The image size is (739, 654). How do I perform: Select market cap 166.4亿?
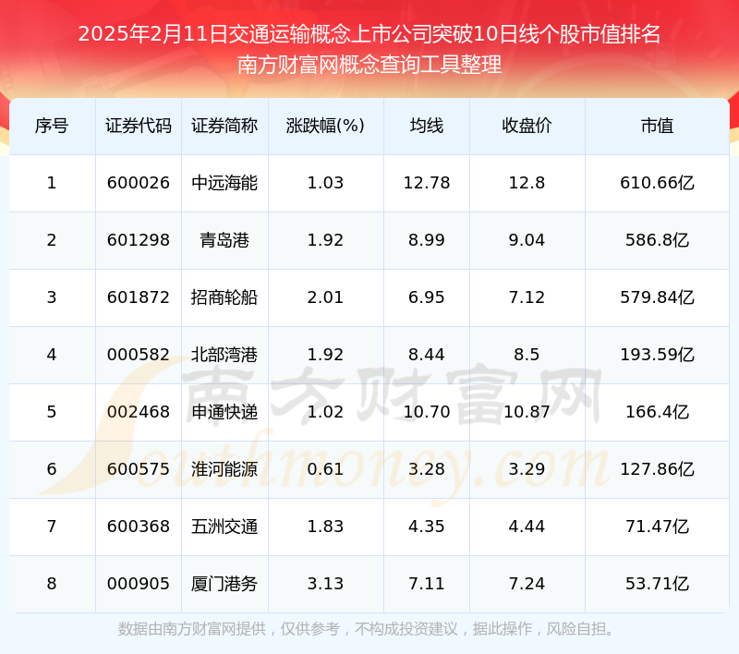tap(657, 412)
